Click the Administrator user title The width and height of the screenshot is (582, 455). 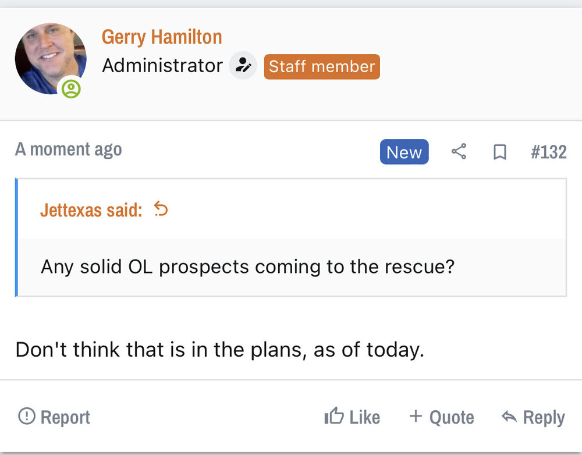(x=162, y=66)
